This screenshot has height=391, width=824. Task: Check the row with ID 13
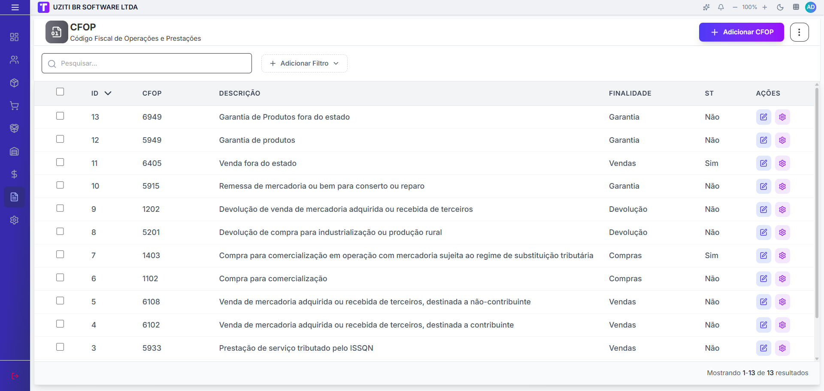[x=60, y=116]
